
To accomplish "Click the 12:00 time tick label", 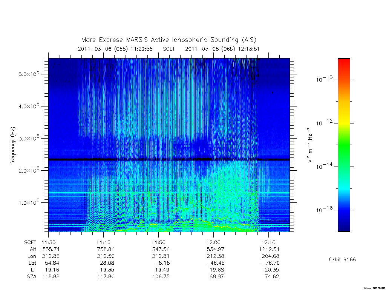I will [213, 242].
